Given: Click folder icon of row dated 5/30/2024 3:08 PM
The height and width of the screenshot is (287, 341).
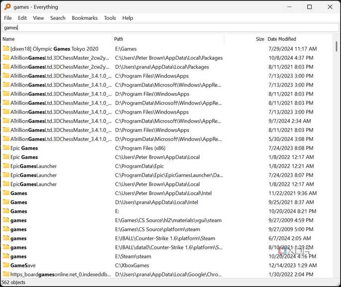Looking at the screenshot, I should coord(6,139).
